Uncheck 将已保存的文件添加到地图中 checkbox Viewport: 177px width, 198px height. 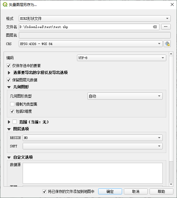pos(44,191)
